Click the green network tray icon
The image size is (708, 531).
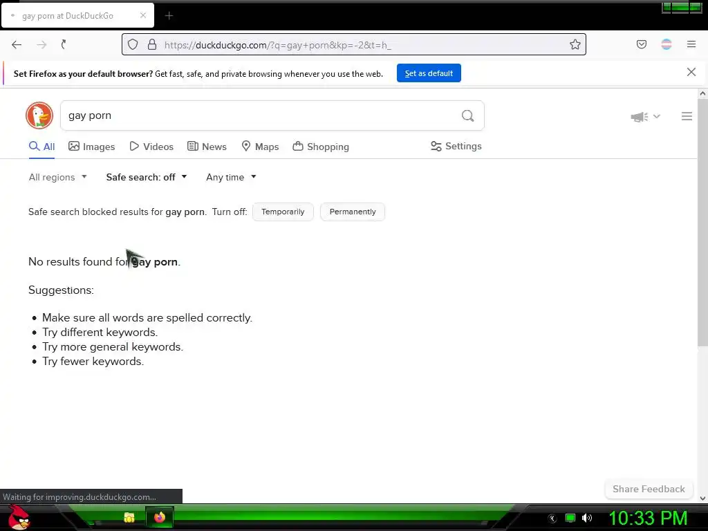click(570, 518)
